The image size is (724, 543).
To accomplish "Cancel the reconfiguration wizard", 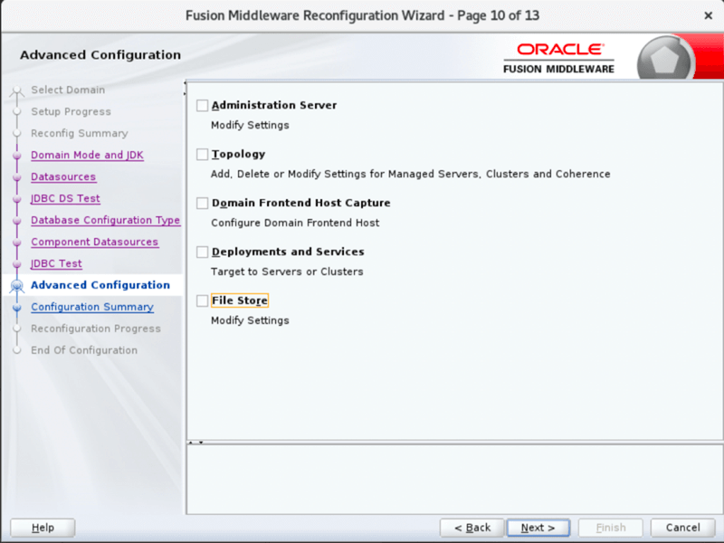I will pos(683,528).
